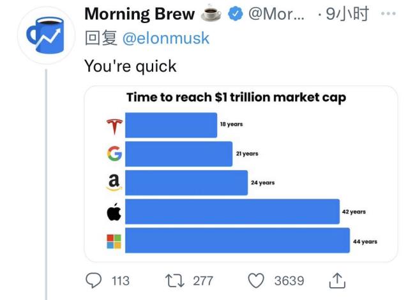Click the @Mor... handle text

(276, 14)
